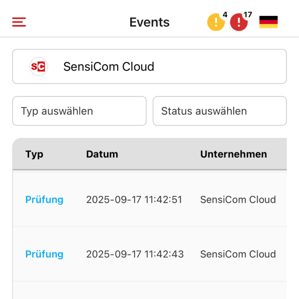Select the date cell 2025-09-17 11:42:51
The image size is (299, 299).
pyautogui.click(x=134, y=200)
